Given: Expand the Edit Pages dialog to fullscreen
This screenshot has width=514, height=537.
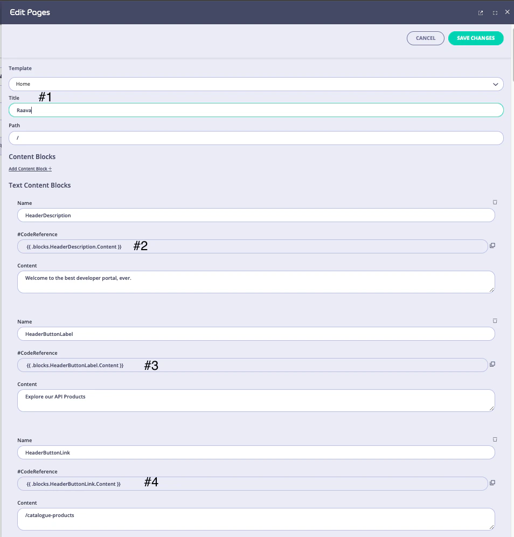Looking at the screenshot, I should [494, 12].
